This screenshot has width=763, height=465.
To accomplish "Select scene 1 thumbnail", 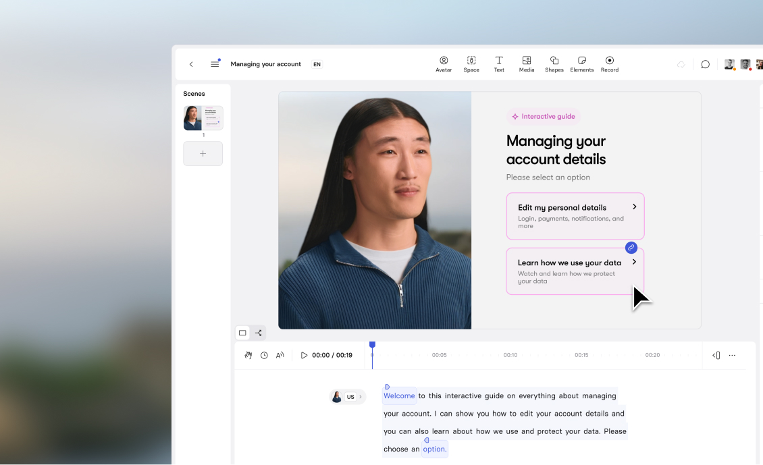I will pyautogui.click(x=203, y=117).
